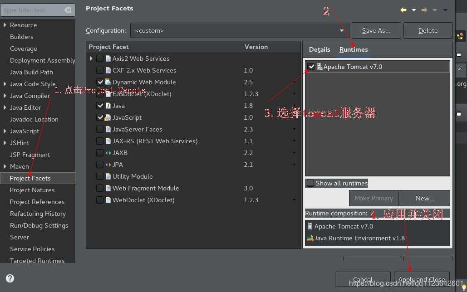Click the JavaServer Faces facet icon
This screenshot has width=467, height=292.
(108, 130)
